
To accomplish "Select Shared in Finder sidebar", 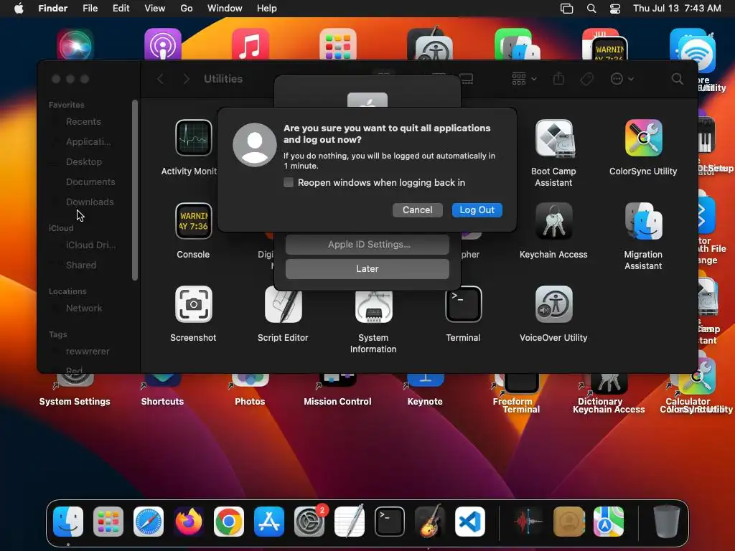I will coord(80,265).
